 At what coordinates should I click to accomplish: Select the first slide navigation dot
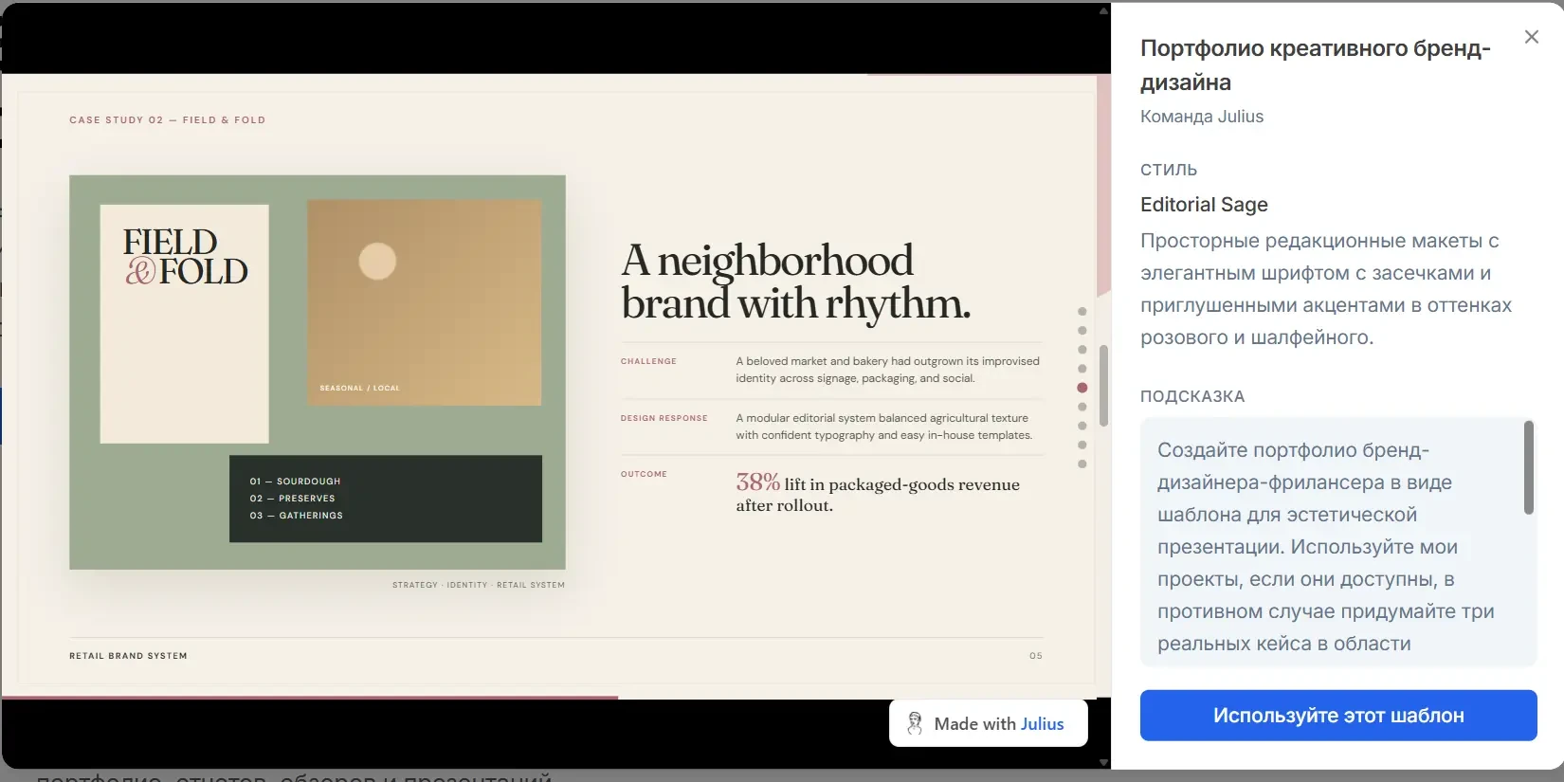[x=1082, y=312]
